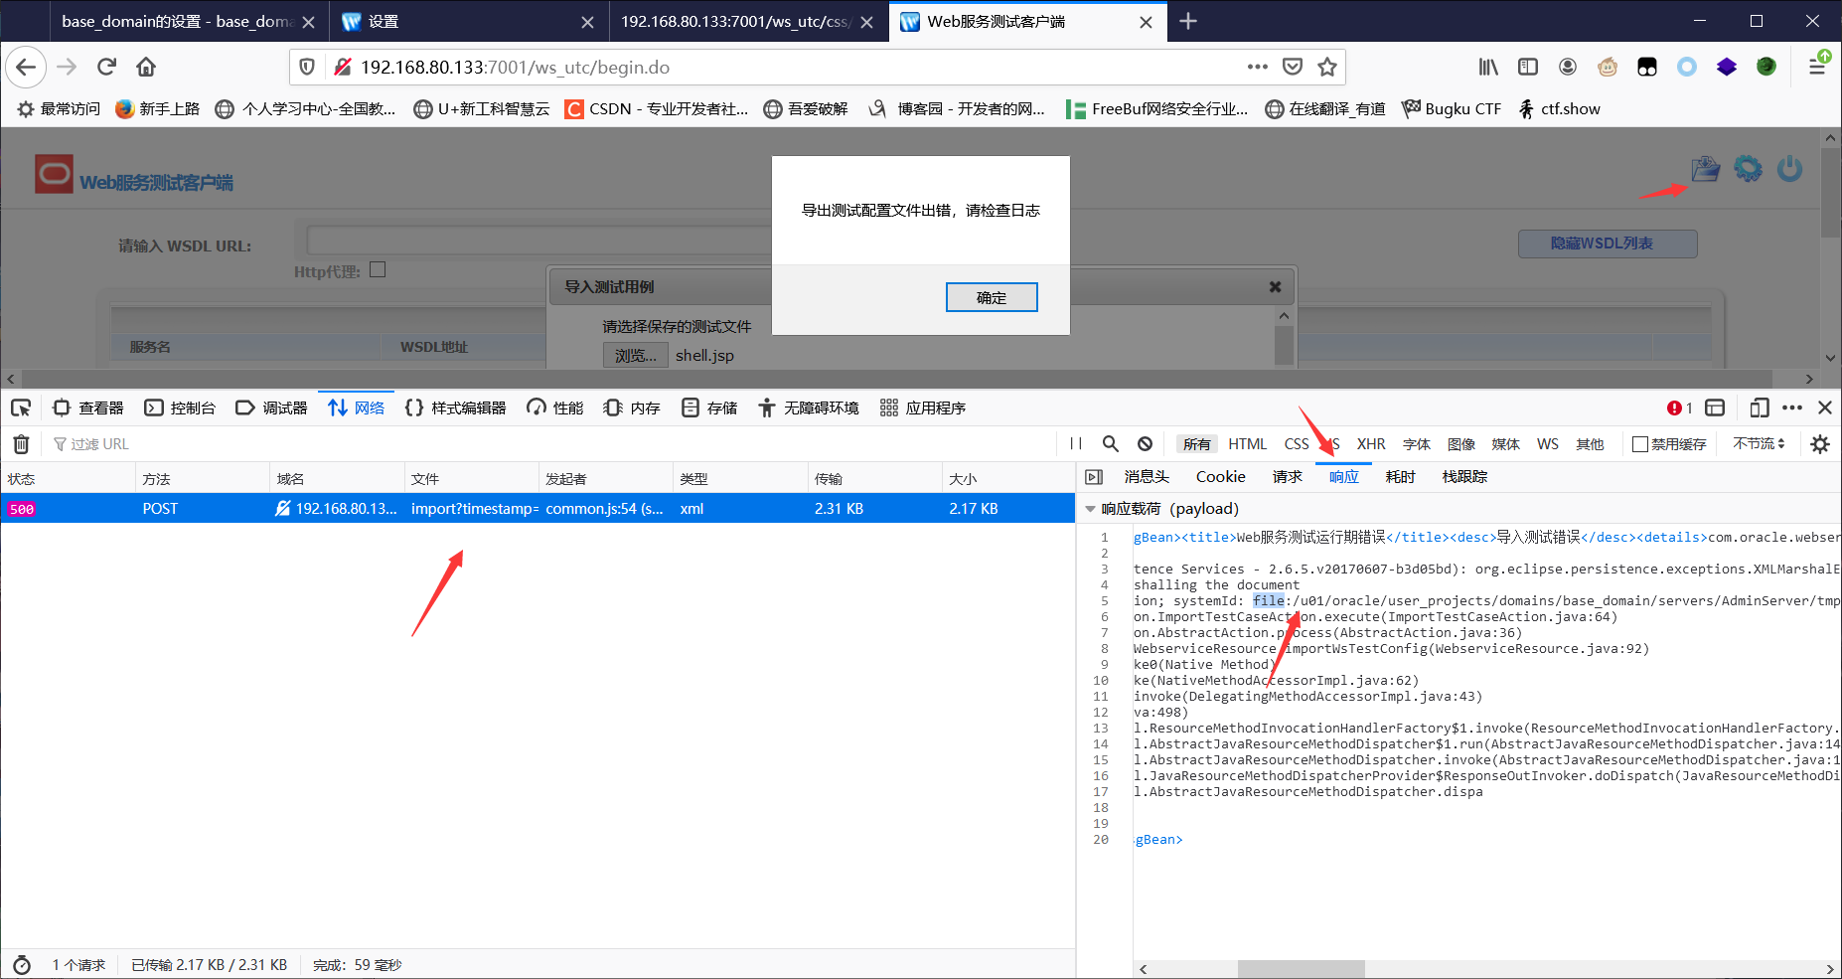The image size is (1842, 979).
Task: Select the POST import request row
Action: pyautogui.click(x=537, y=509)
